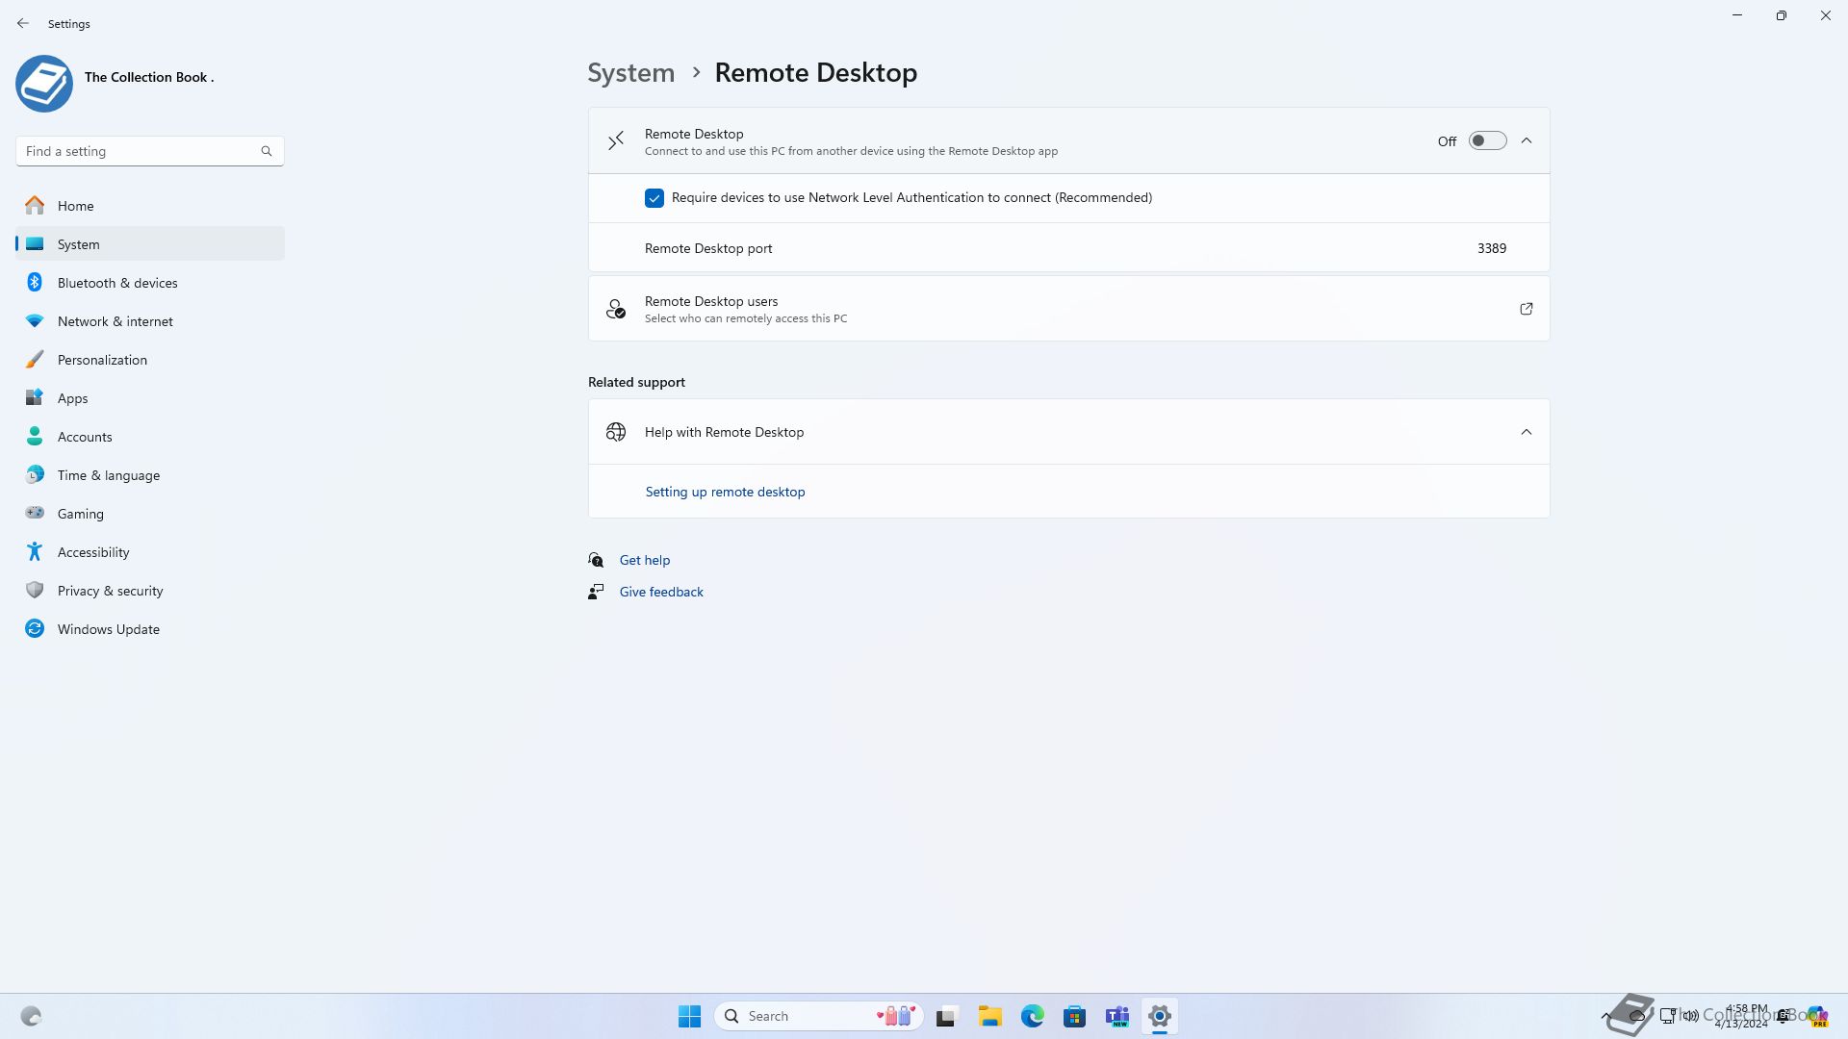
Task: Open Home in the settings sidebar
Action: coord(150,206)
